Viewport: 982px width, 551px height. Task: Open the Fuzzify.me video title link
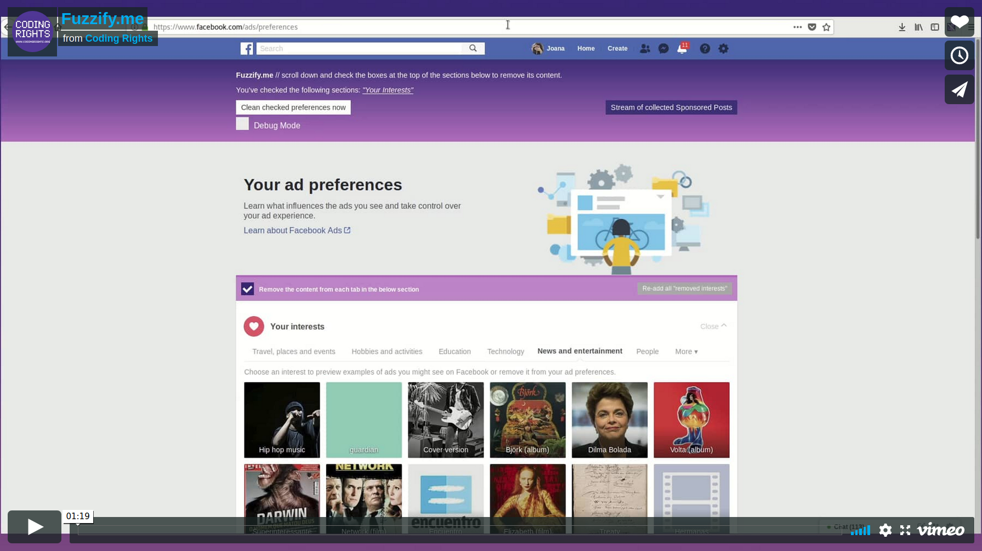pyautogui.click(x=103, y=19)
